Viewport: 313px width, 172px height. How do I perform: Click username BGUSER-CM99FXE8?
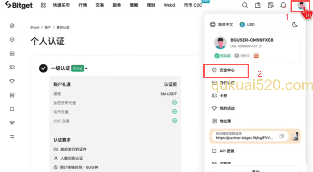[252, 40]
